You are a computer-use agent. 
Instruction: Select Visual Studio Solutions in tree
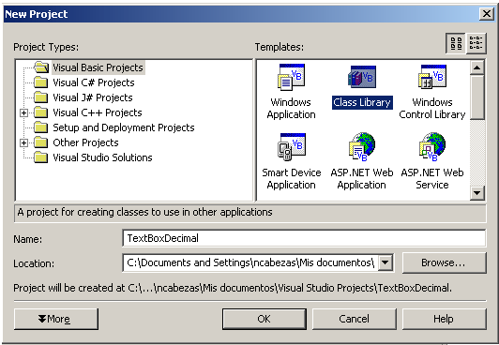(x=102, y=157)
